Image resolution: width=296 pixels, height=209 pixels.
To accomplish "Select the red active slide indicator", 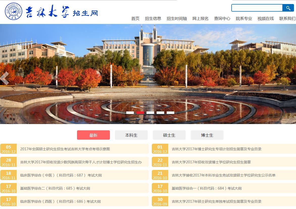I will tap(140, 113).
